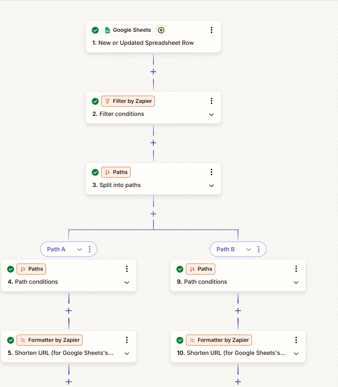Click the Paths badge on step 9
The height and width of the screenshot is (387, 338).
point(201,269)
